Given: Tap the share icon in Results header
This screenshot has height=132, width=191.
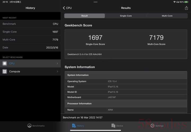Looking at the screenshot, I should (x=186, y=8).
